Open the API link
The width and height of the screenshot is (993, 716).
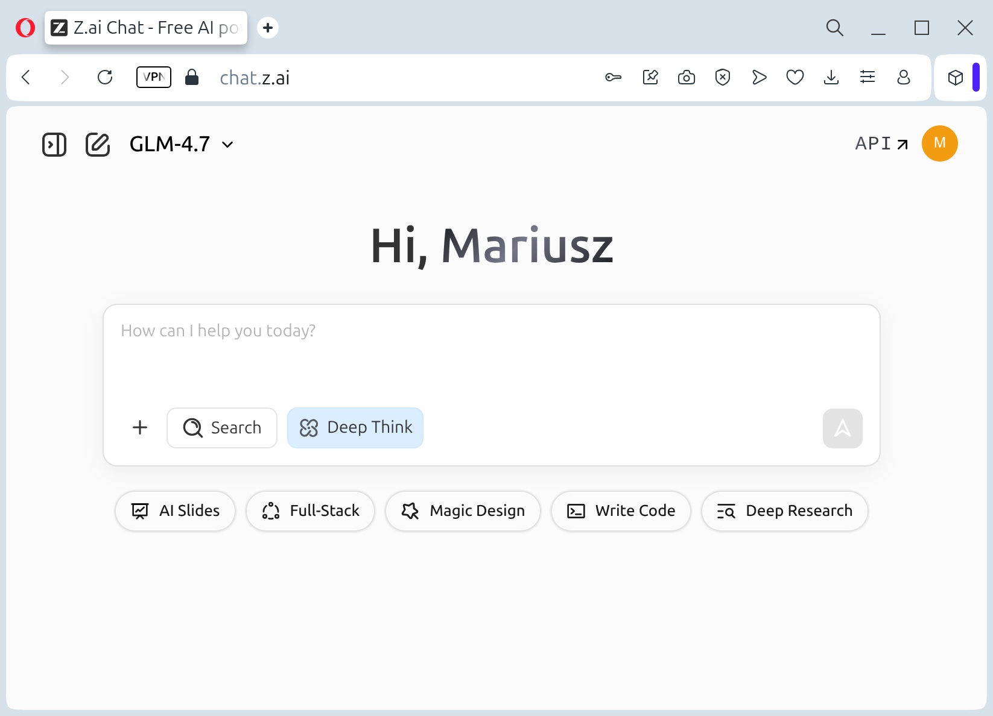[x=881, y=143]
